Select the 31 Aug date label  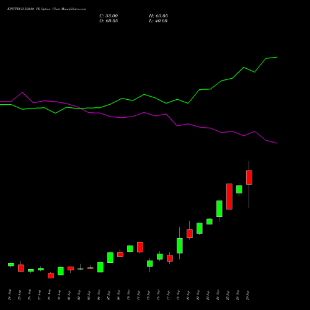click(x=59, y=295)
